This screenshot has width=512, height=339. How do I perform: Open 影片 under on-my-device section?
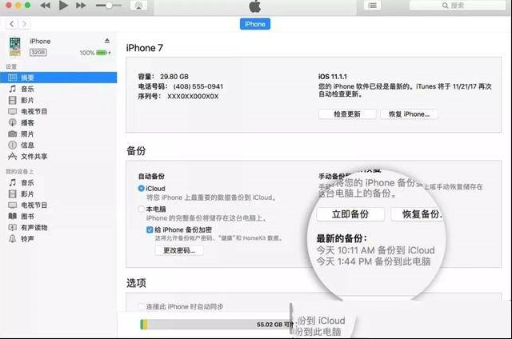pos(58,193)
